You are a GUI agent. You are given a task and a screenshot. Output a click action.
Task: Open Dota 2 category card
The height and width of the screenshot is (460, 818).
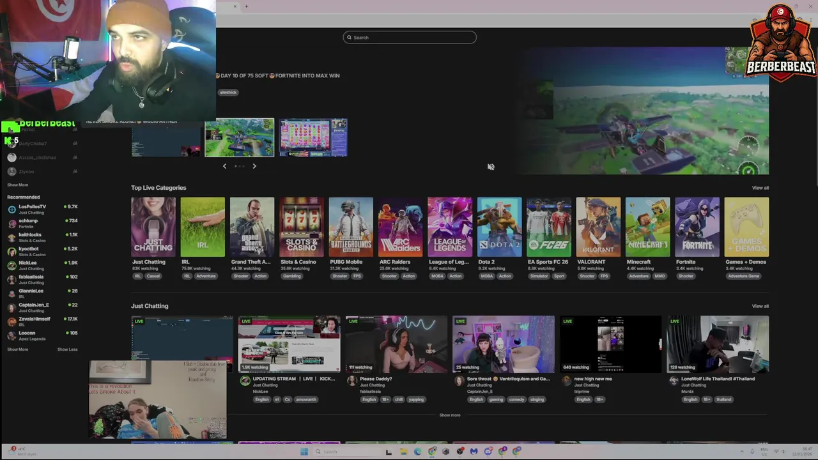[499, 227]
